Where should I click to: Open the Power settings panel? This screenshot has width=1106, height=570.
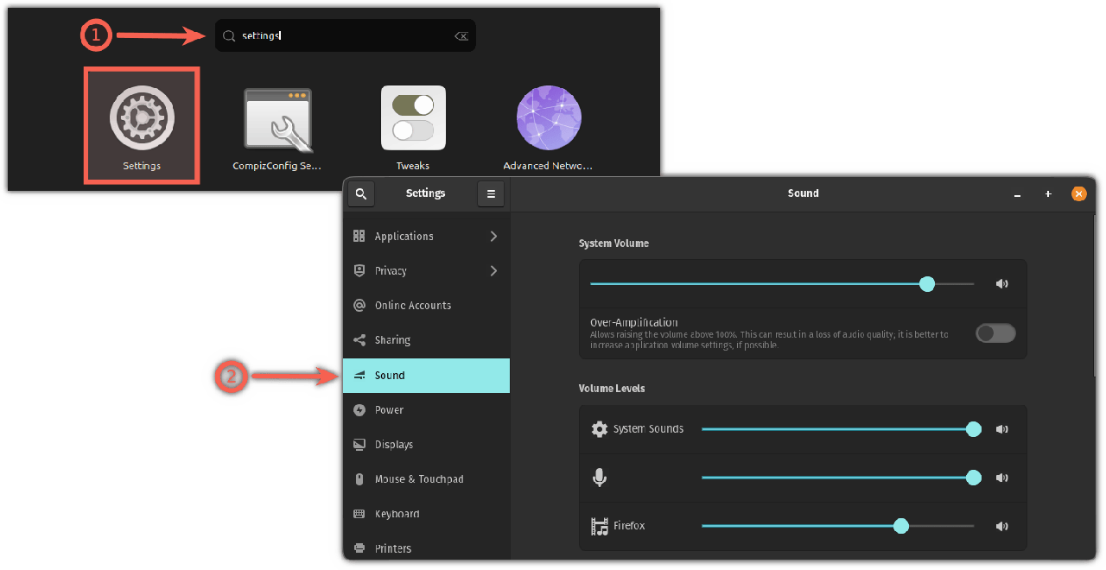389,410
